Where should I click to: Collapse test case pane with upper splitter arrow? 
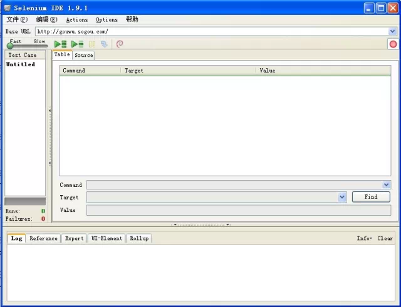(50, 111)
